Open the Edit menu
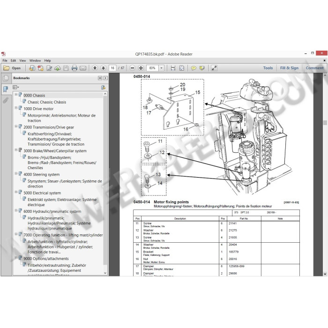 coord(13,60)
